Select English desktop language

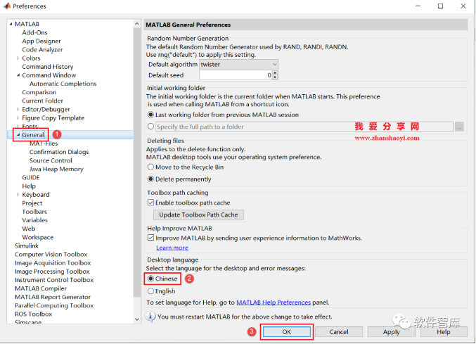tap(150, 291)
